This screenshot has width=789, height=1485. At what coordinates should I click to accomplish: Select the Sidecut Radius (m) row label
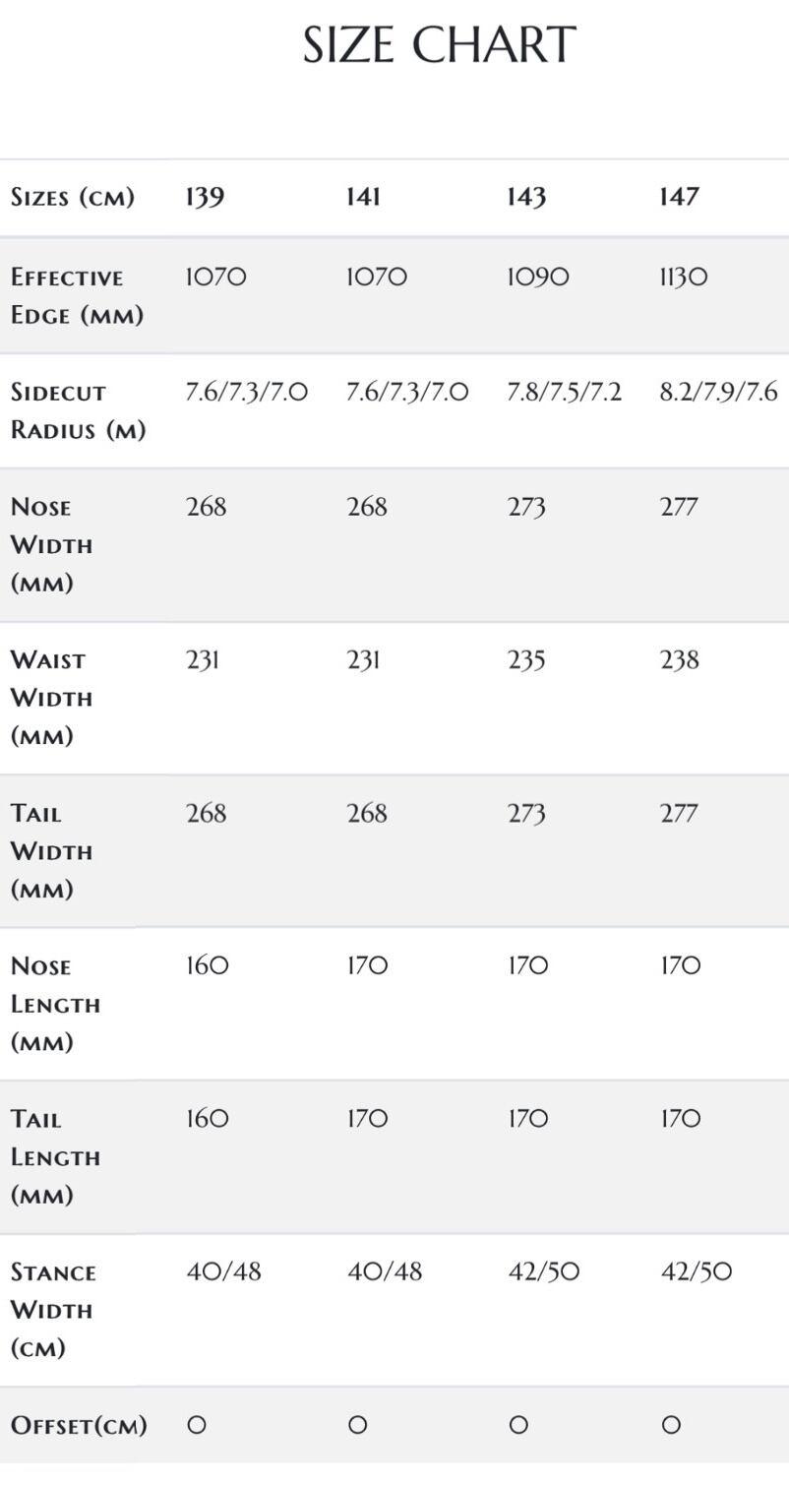[78, 410]
